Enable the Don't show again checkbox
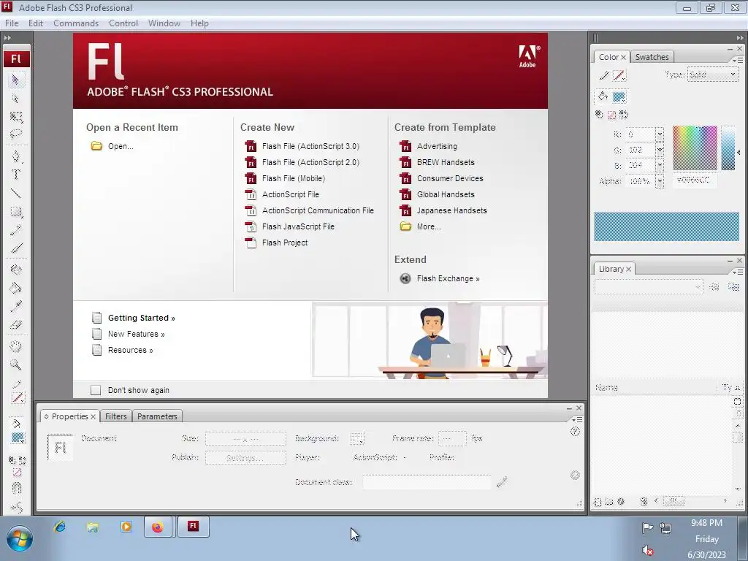 coord(96,390)
